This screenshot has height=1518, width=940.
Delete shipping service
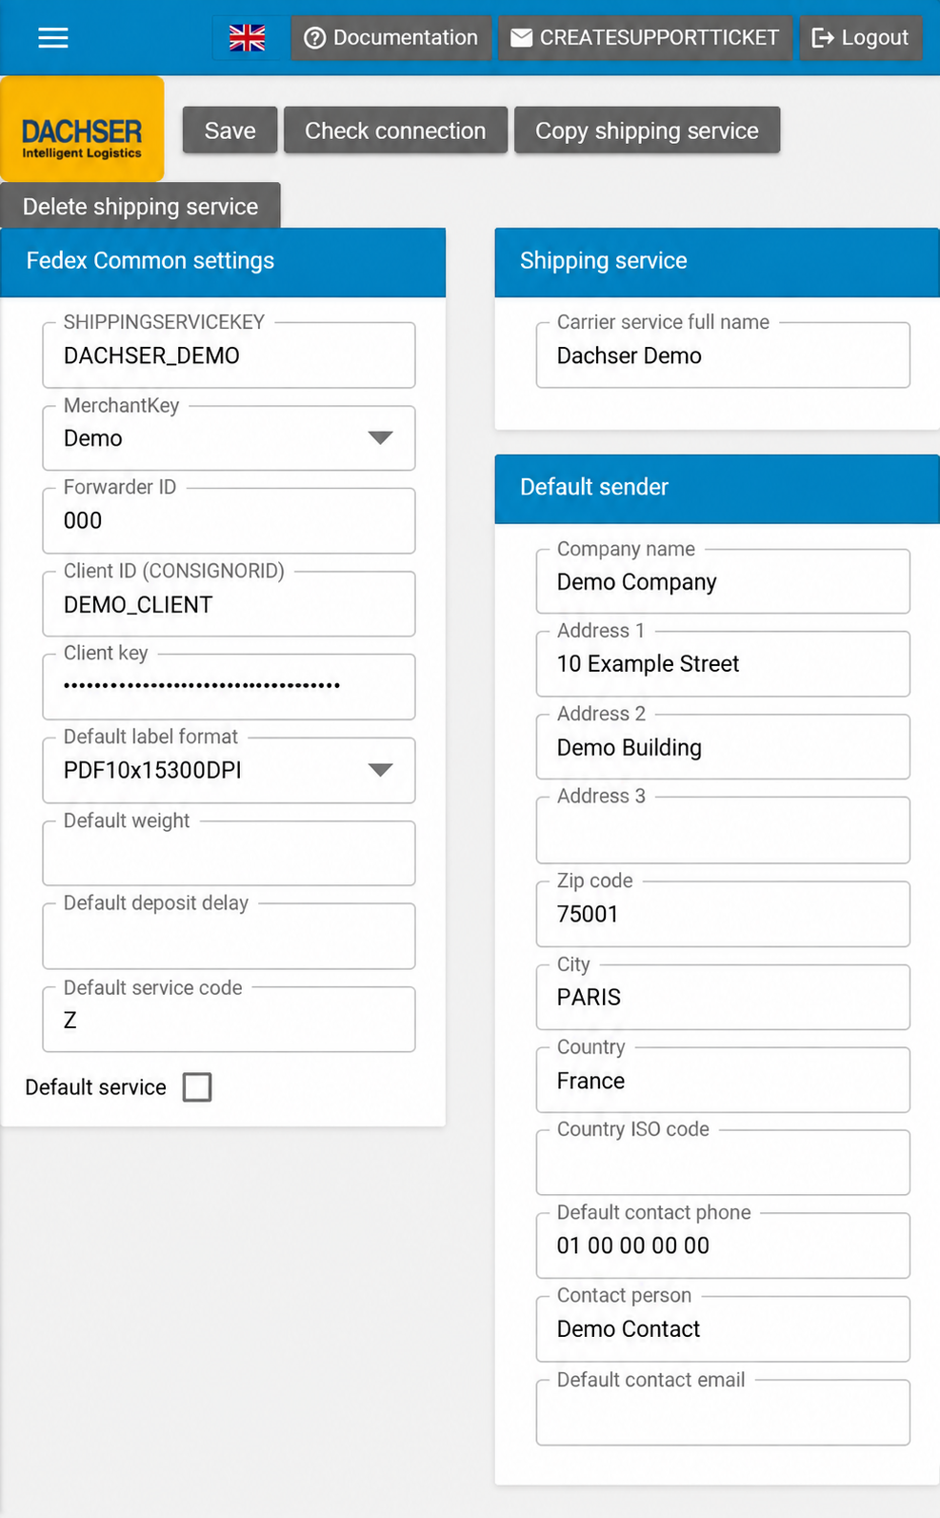point(140,206)
